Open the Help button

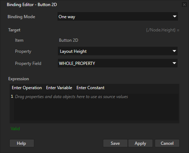click(22, 143)
